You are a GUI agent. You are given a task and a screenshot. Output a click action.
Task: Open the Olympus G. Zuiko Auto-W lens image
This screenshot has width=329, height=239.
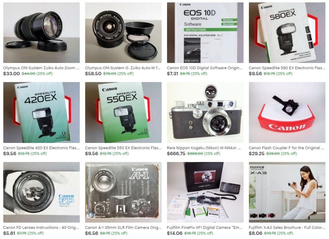click(x=123, y=32)
